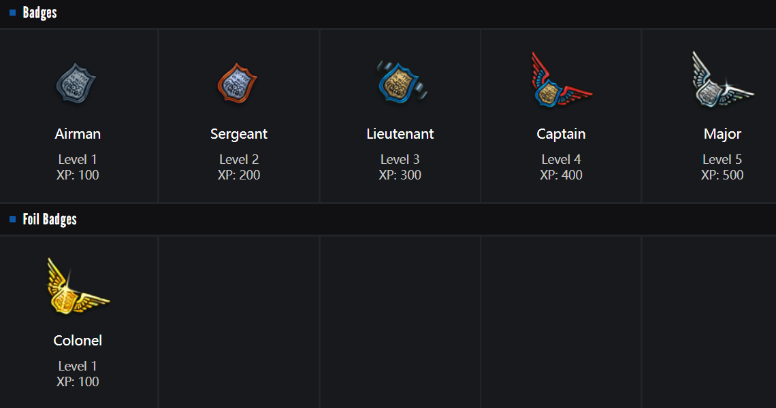Click the Captain badge title

click(x=561, y=134)
